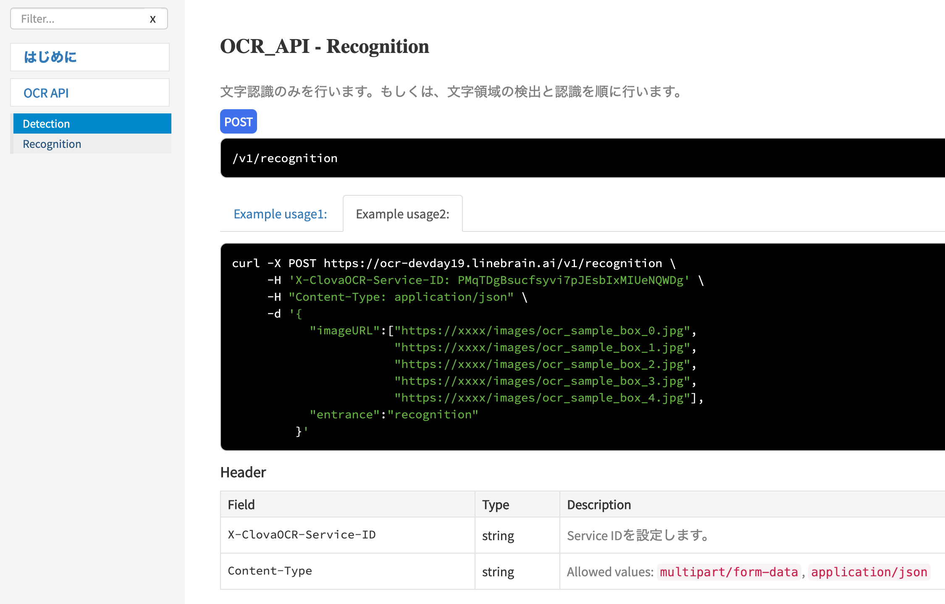Screen dimensions: 945x604
Task: Switch to the Example usage1 tab
Action: [281, 214]
